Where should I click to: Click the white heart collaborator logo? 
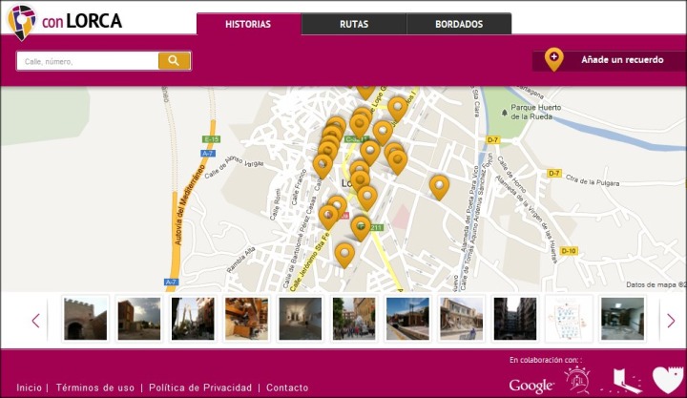[668, 379]
